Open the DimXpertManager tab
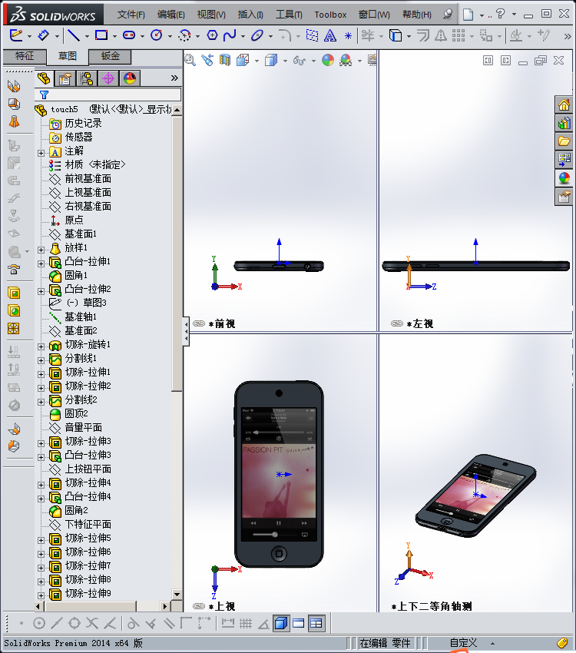576x653 pixels. tap(108, 78)
